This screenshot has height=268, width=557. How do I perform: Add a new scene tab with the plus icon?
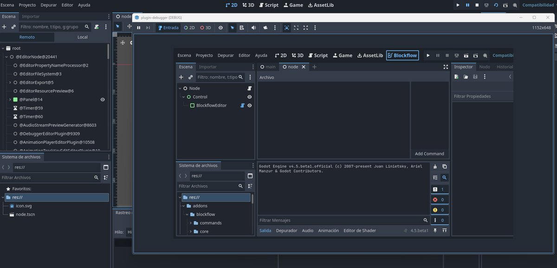pos(314,67)
